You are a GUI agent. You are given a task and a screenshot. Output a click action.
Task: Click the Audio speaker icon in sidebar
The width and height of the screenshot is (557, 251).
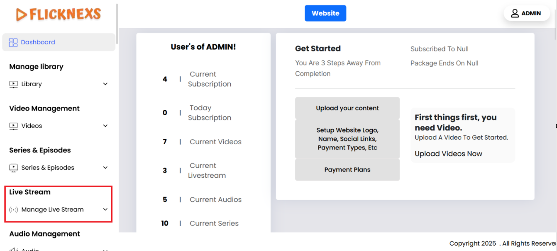[14, 249]
